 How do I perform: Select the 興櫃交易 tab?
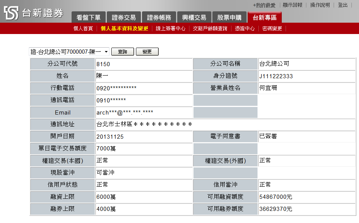tap(194, 17)
